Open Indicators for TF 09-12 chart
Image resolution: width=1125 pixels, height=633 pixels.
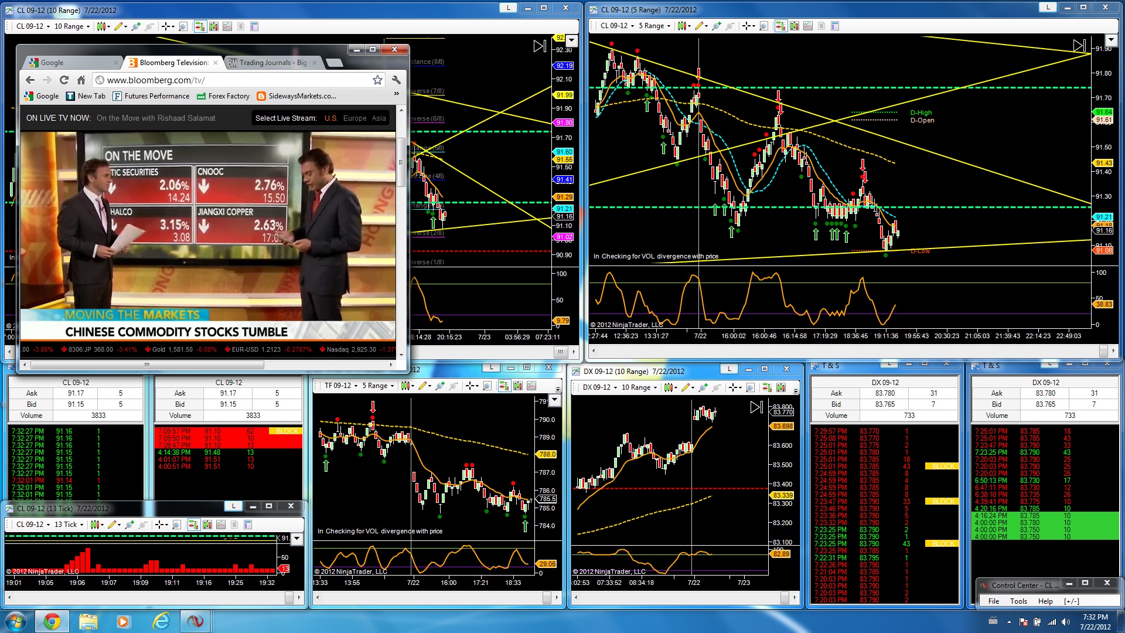point(531,386)
